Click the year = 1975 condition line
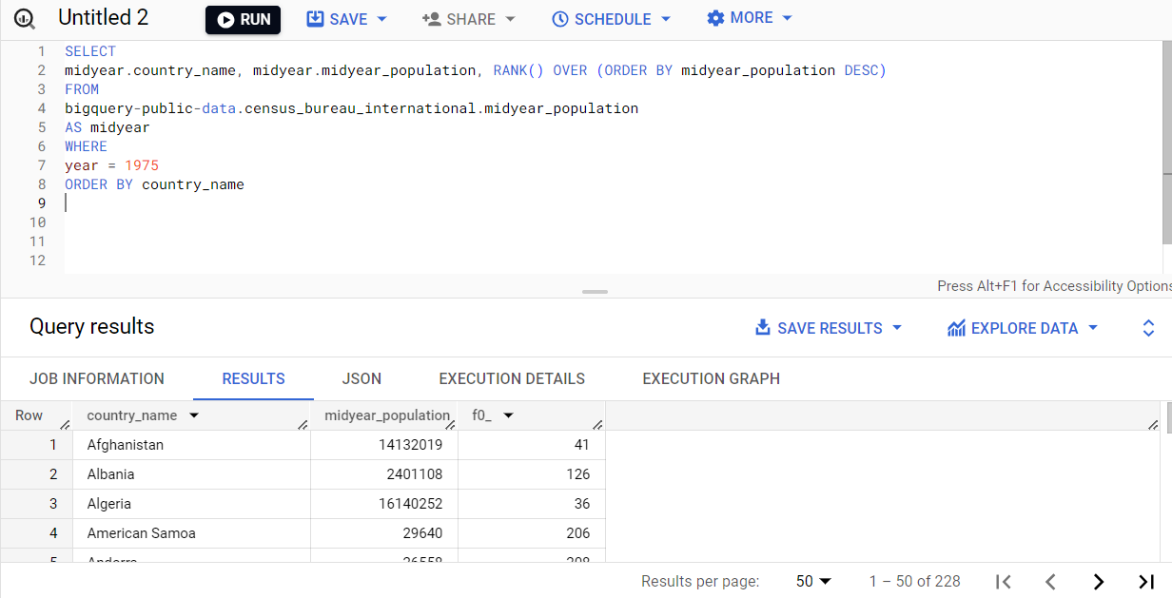The height and width of the screenshot is (598, 1172). [x=111, y=165]
